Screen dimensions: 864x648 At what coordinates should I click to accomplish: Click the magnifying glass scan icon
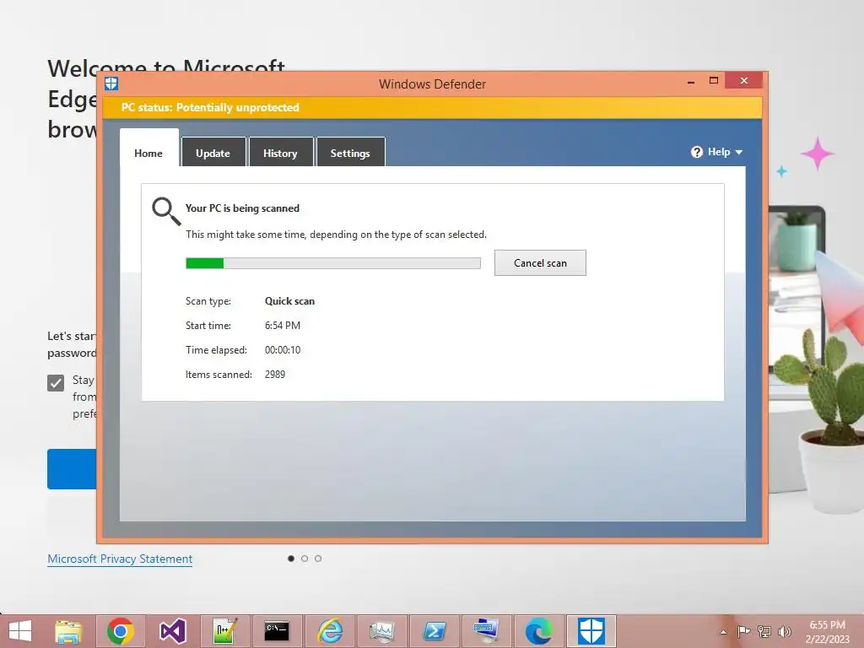pos(166,211)
